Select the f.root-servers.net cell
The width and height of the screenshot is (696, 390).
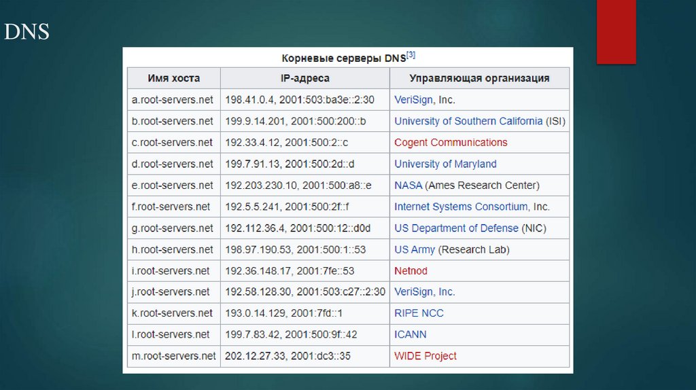(x=173, y=207)
